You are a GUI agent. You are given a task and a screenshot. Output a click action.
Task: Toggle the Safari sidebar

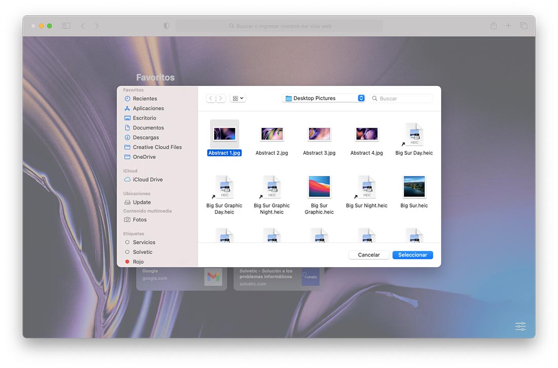(66, 26)
